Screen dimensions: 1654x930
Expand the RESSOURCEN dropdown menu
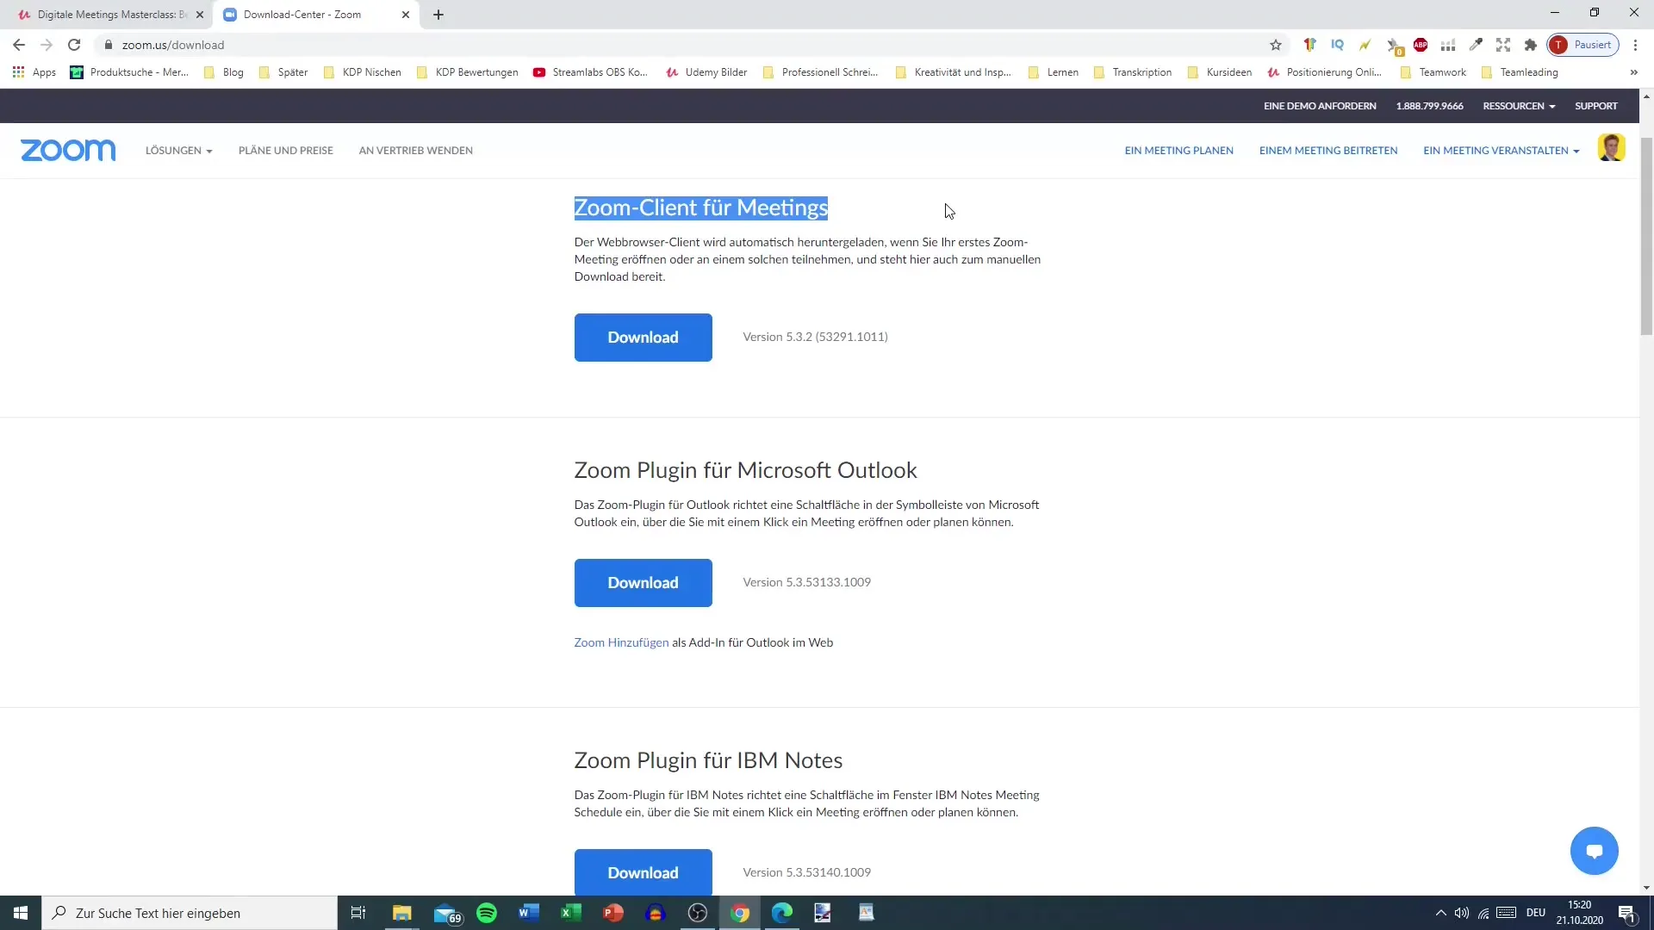tap(1518, 106)
